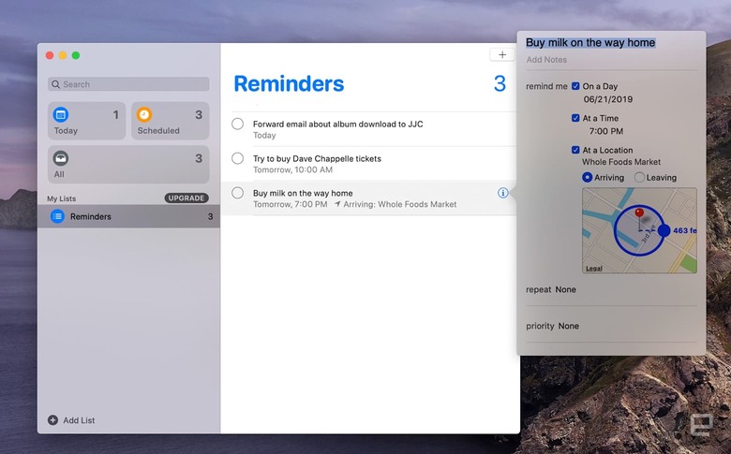Image resolution: width=731 pixels, height=454 pixels.
Task: Click 'Tomorrow, 10:00 AM' due text
Action: 292,169
